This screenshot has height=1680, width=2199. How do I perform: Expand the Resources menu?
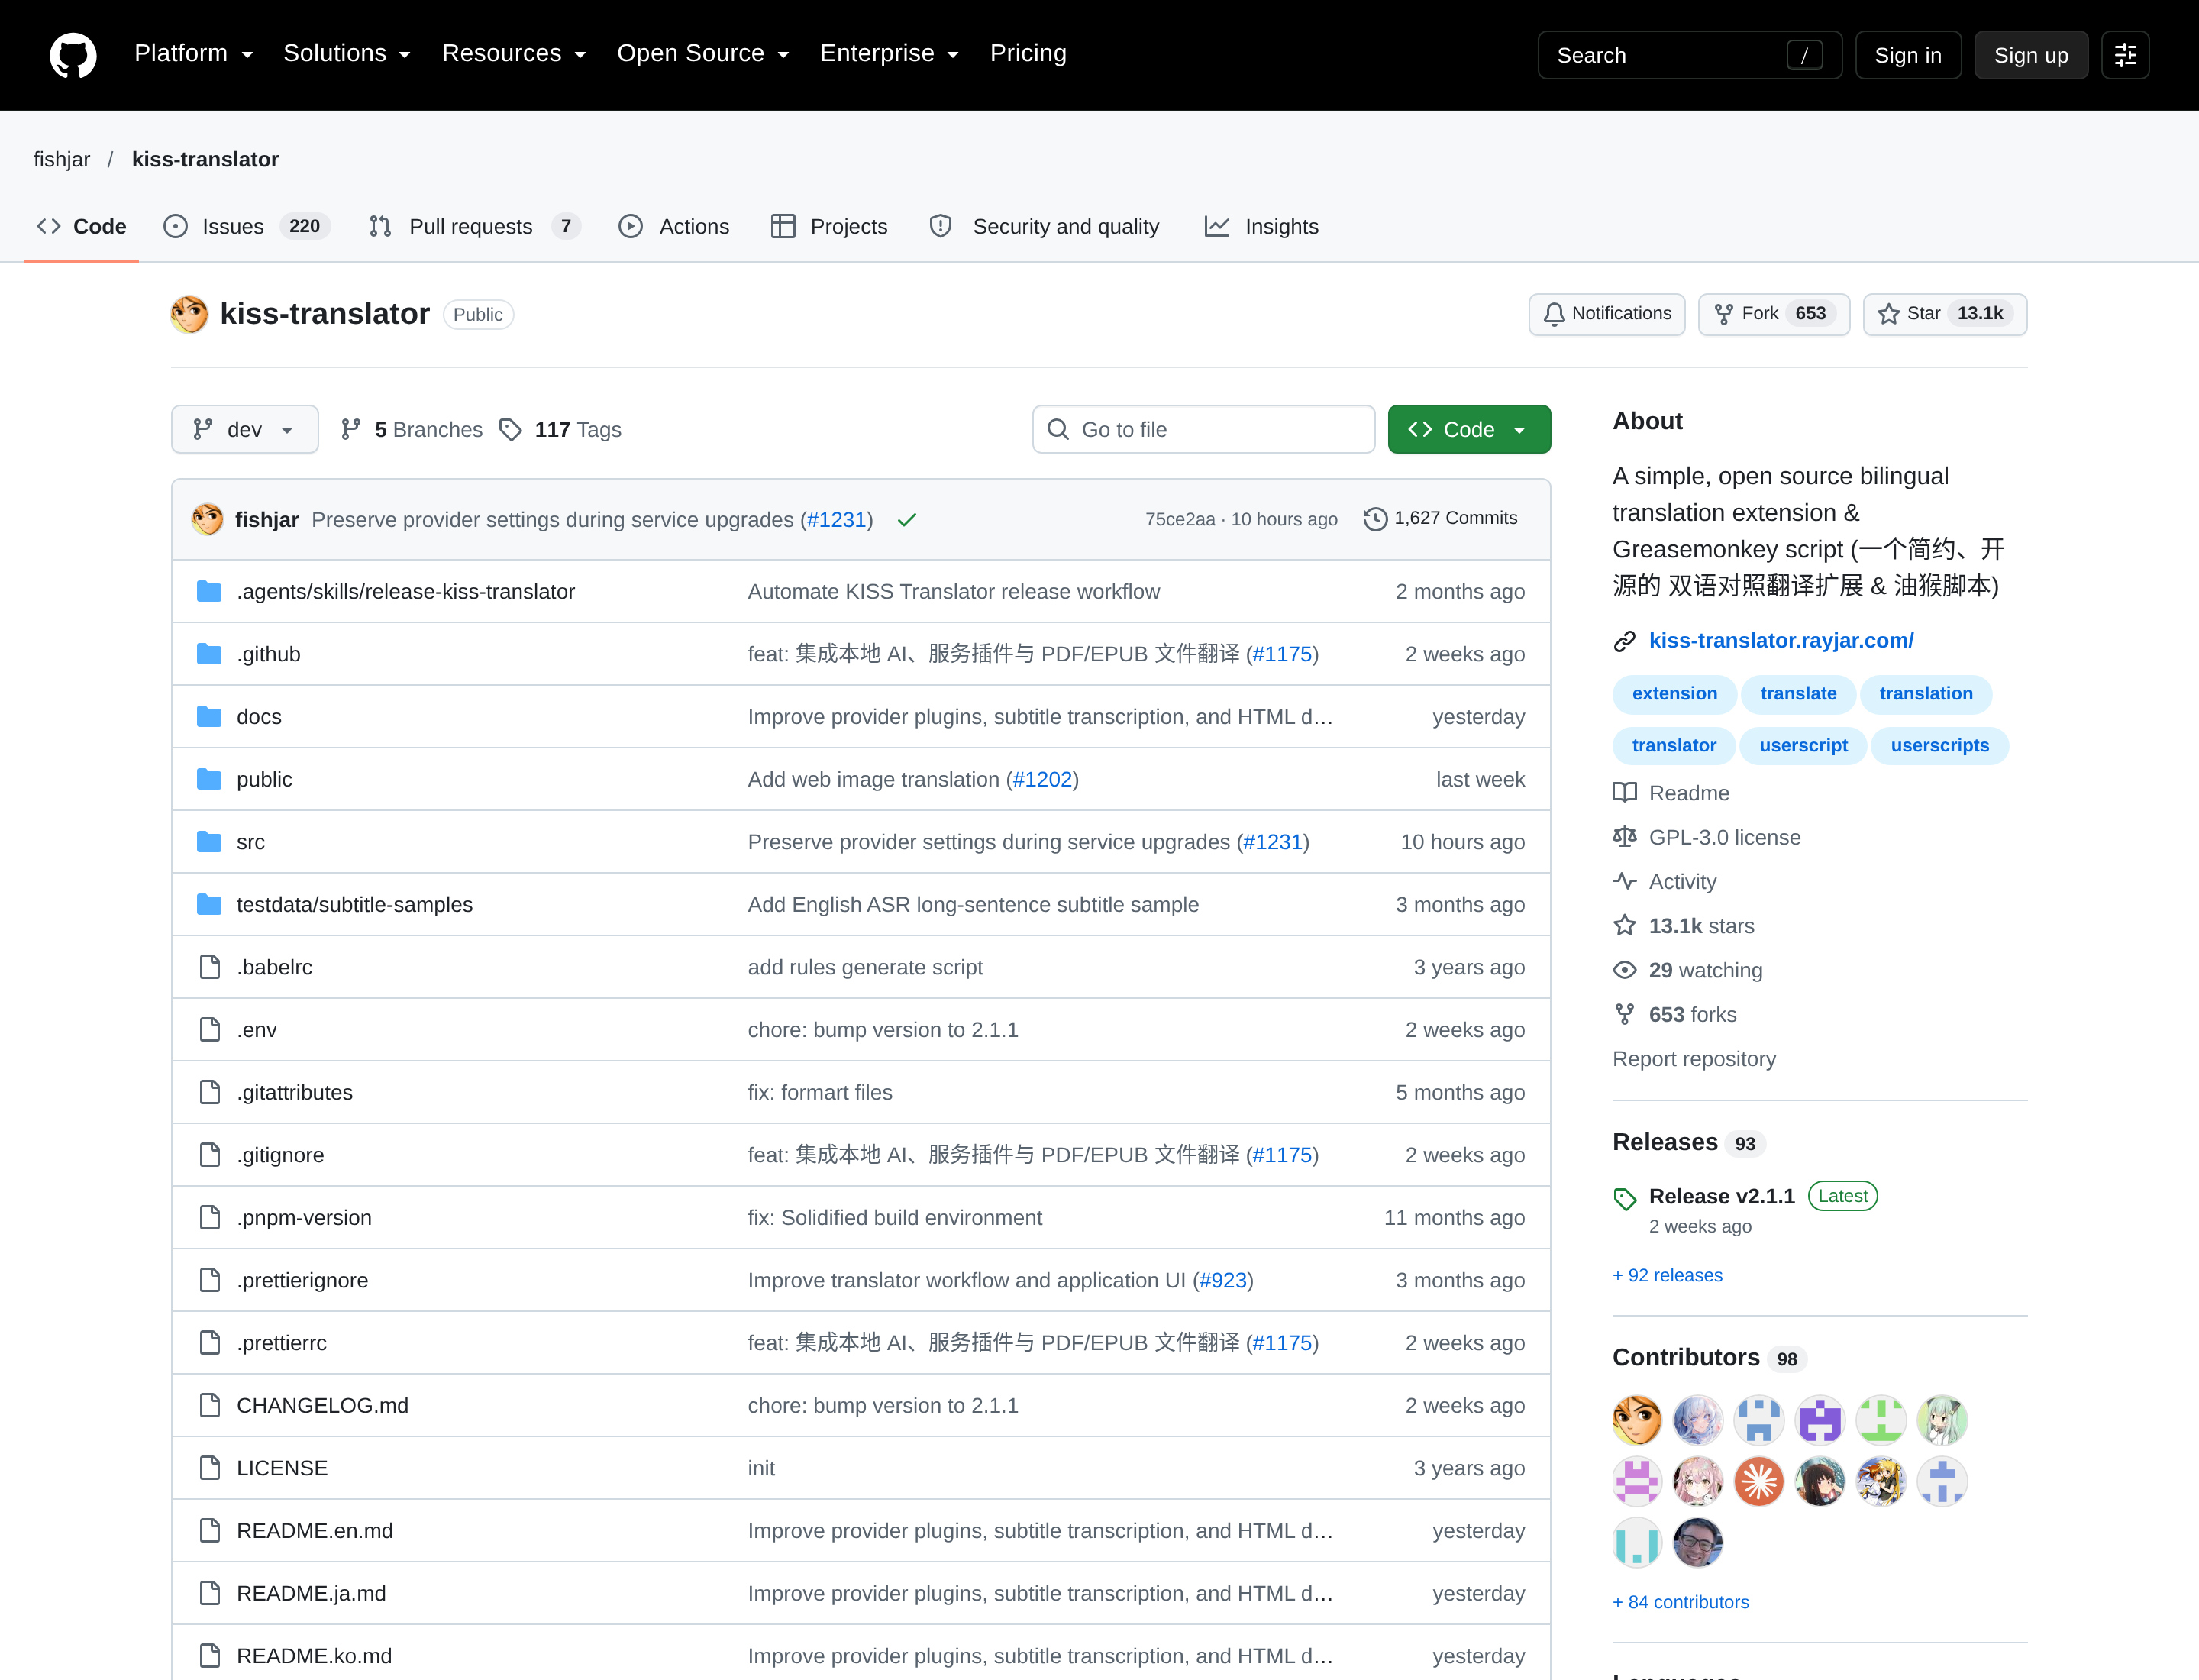coord(514,54)
